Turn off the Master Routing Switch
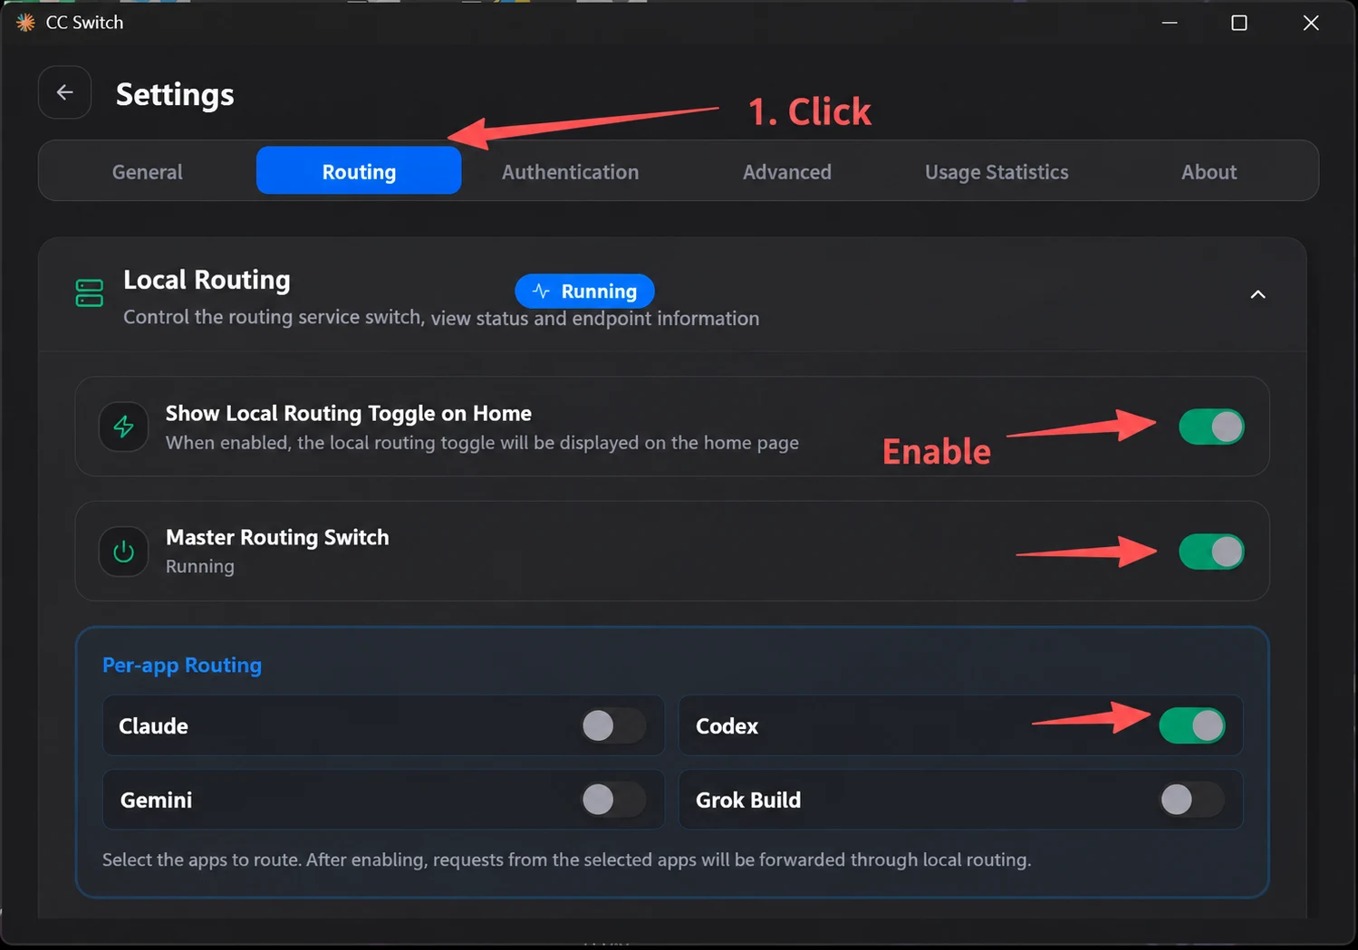Screen dimensions: 1358x950 (x=1211, y=552)
